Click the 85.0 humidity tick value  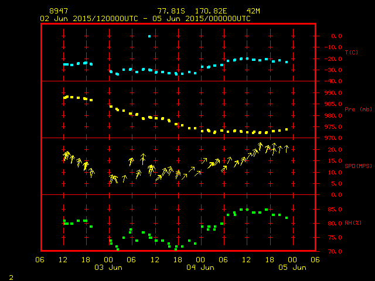(335, 210)
